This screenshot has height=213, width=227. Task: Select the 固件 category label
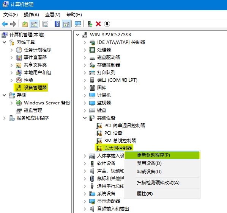(102, 88)
